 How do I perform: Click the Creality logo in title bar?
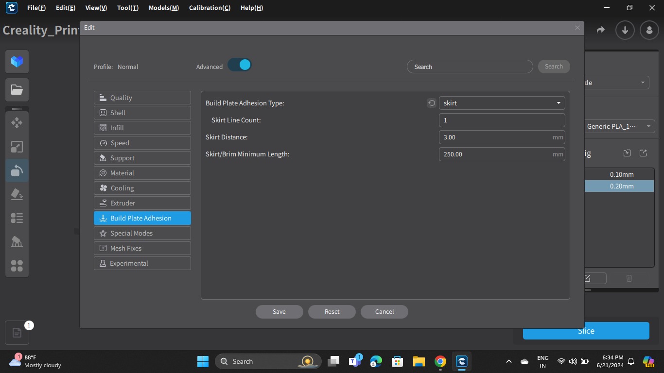11,8
